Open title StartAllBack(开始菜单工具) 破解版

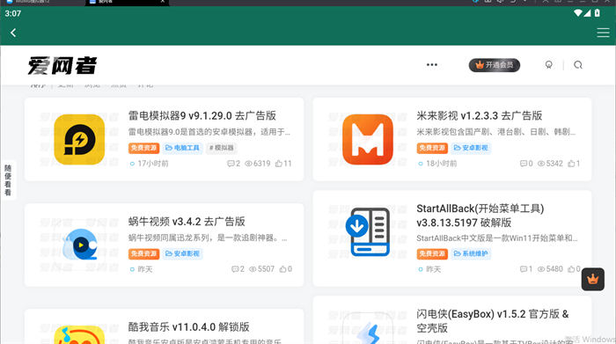coord(480,216)
